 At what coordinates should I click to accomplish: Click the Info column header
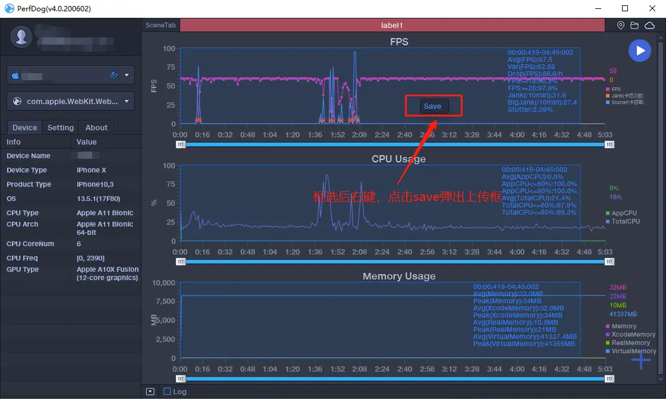[14, 142]
